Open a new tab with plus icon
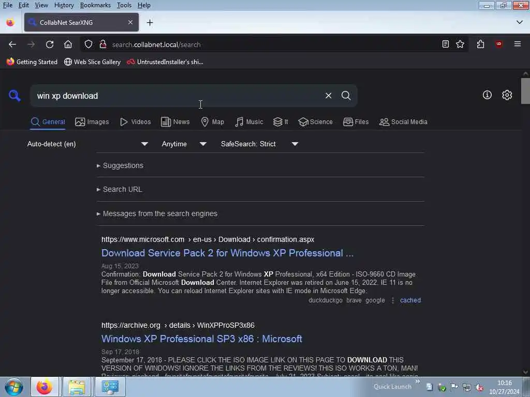Viewport: 530px width, 397px height. [x=150, y=23]
